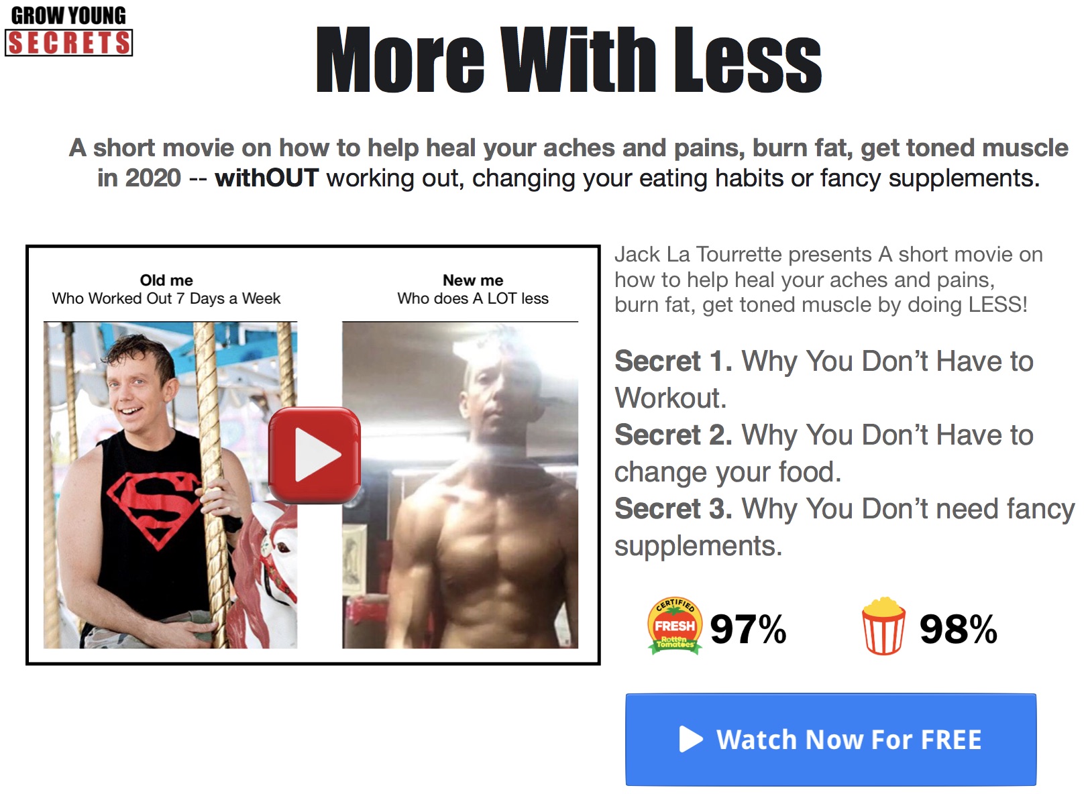Click 'Secret 3' fancy supplements text

pos(845,527)
